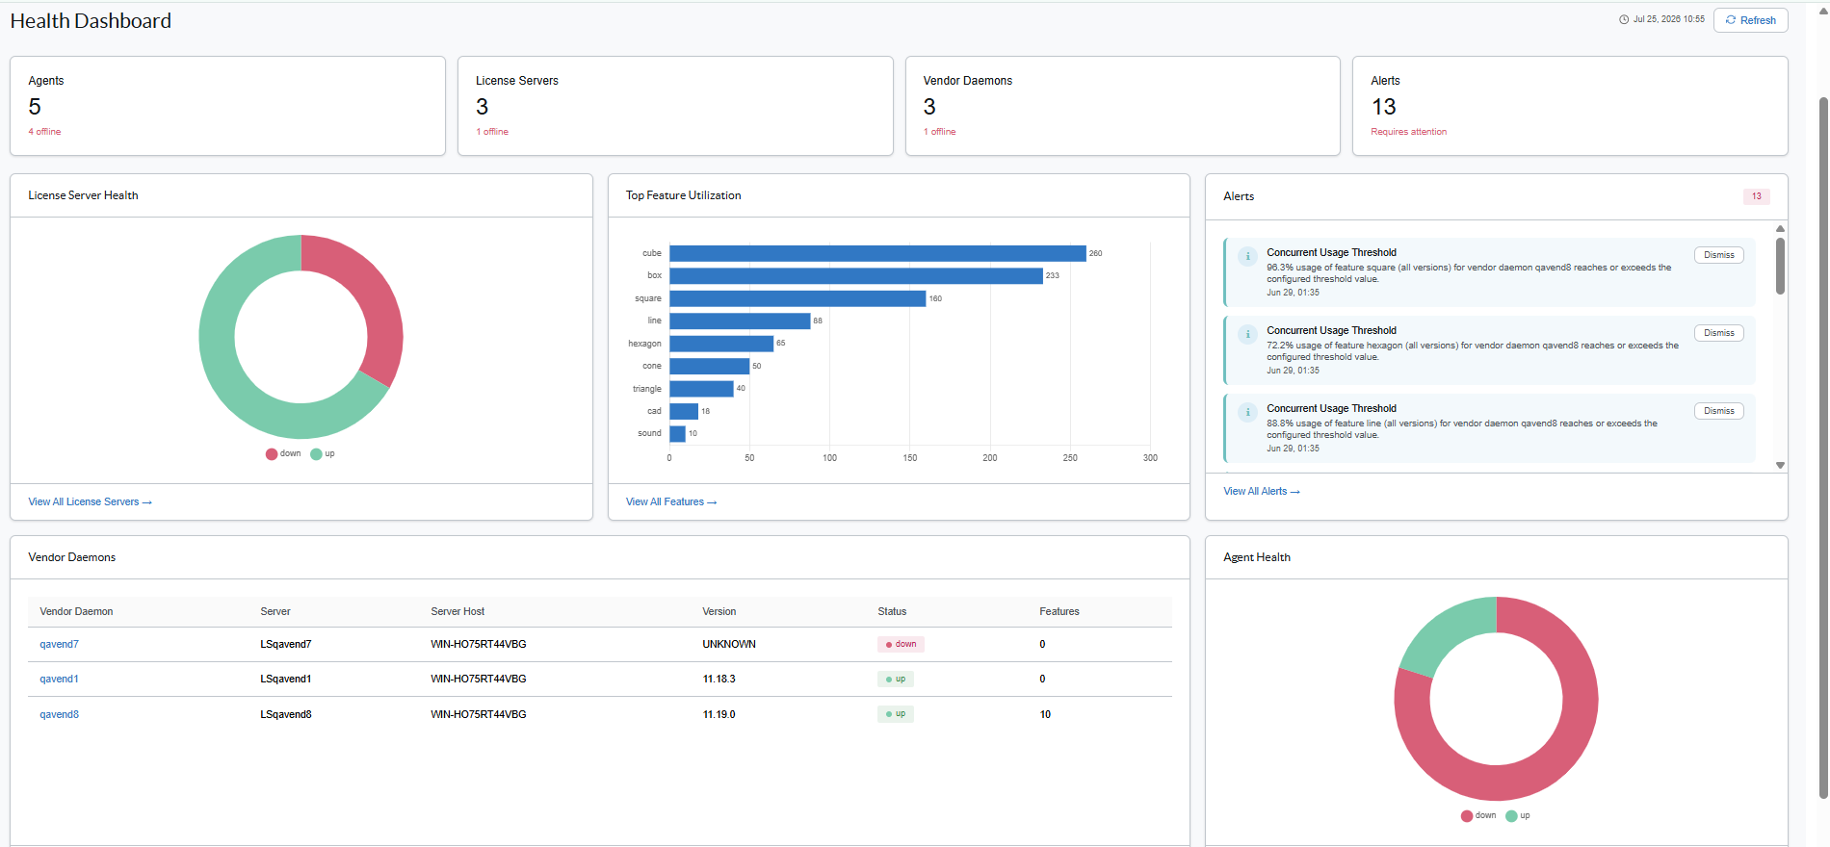1830x847 pixels.
Task: Click the sound bar in Feature Utilization
Action: click(677, 433)
